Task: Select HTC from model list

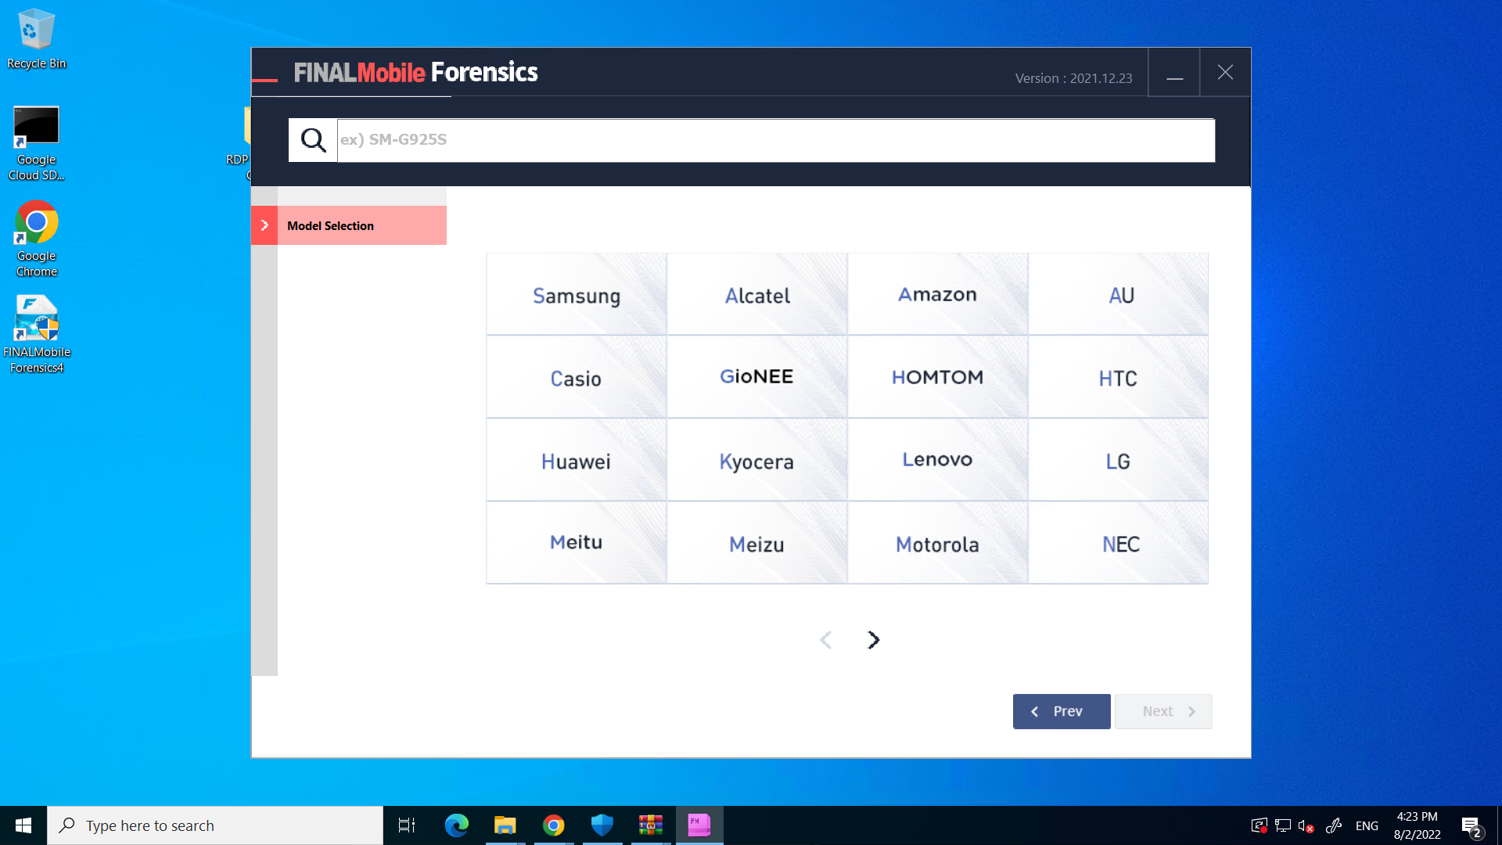Action: pyautogui.click(x=1119, y=376)
